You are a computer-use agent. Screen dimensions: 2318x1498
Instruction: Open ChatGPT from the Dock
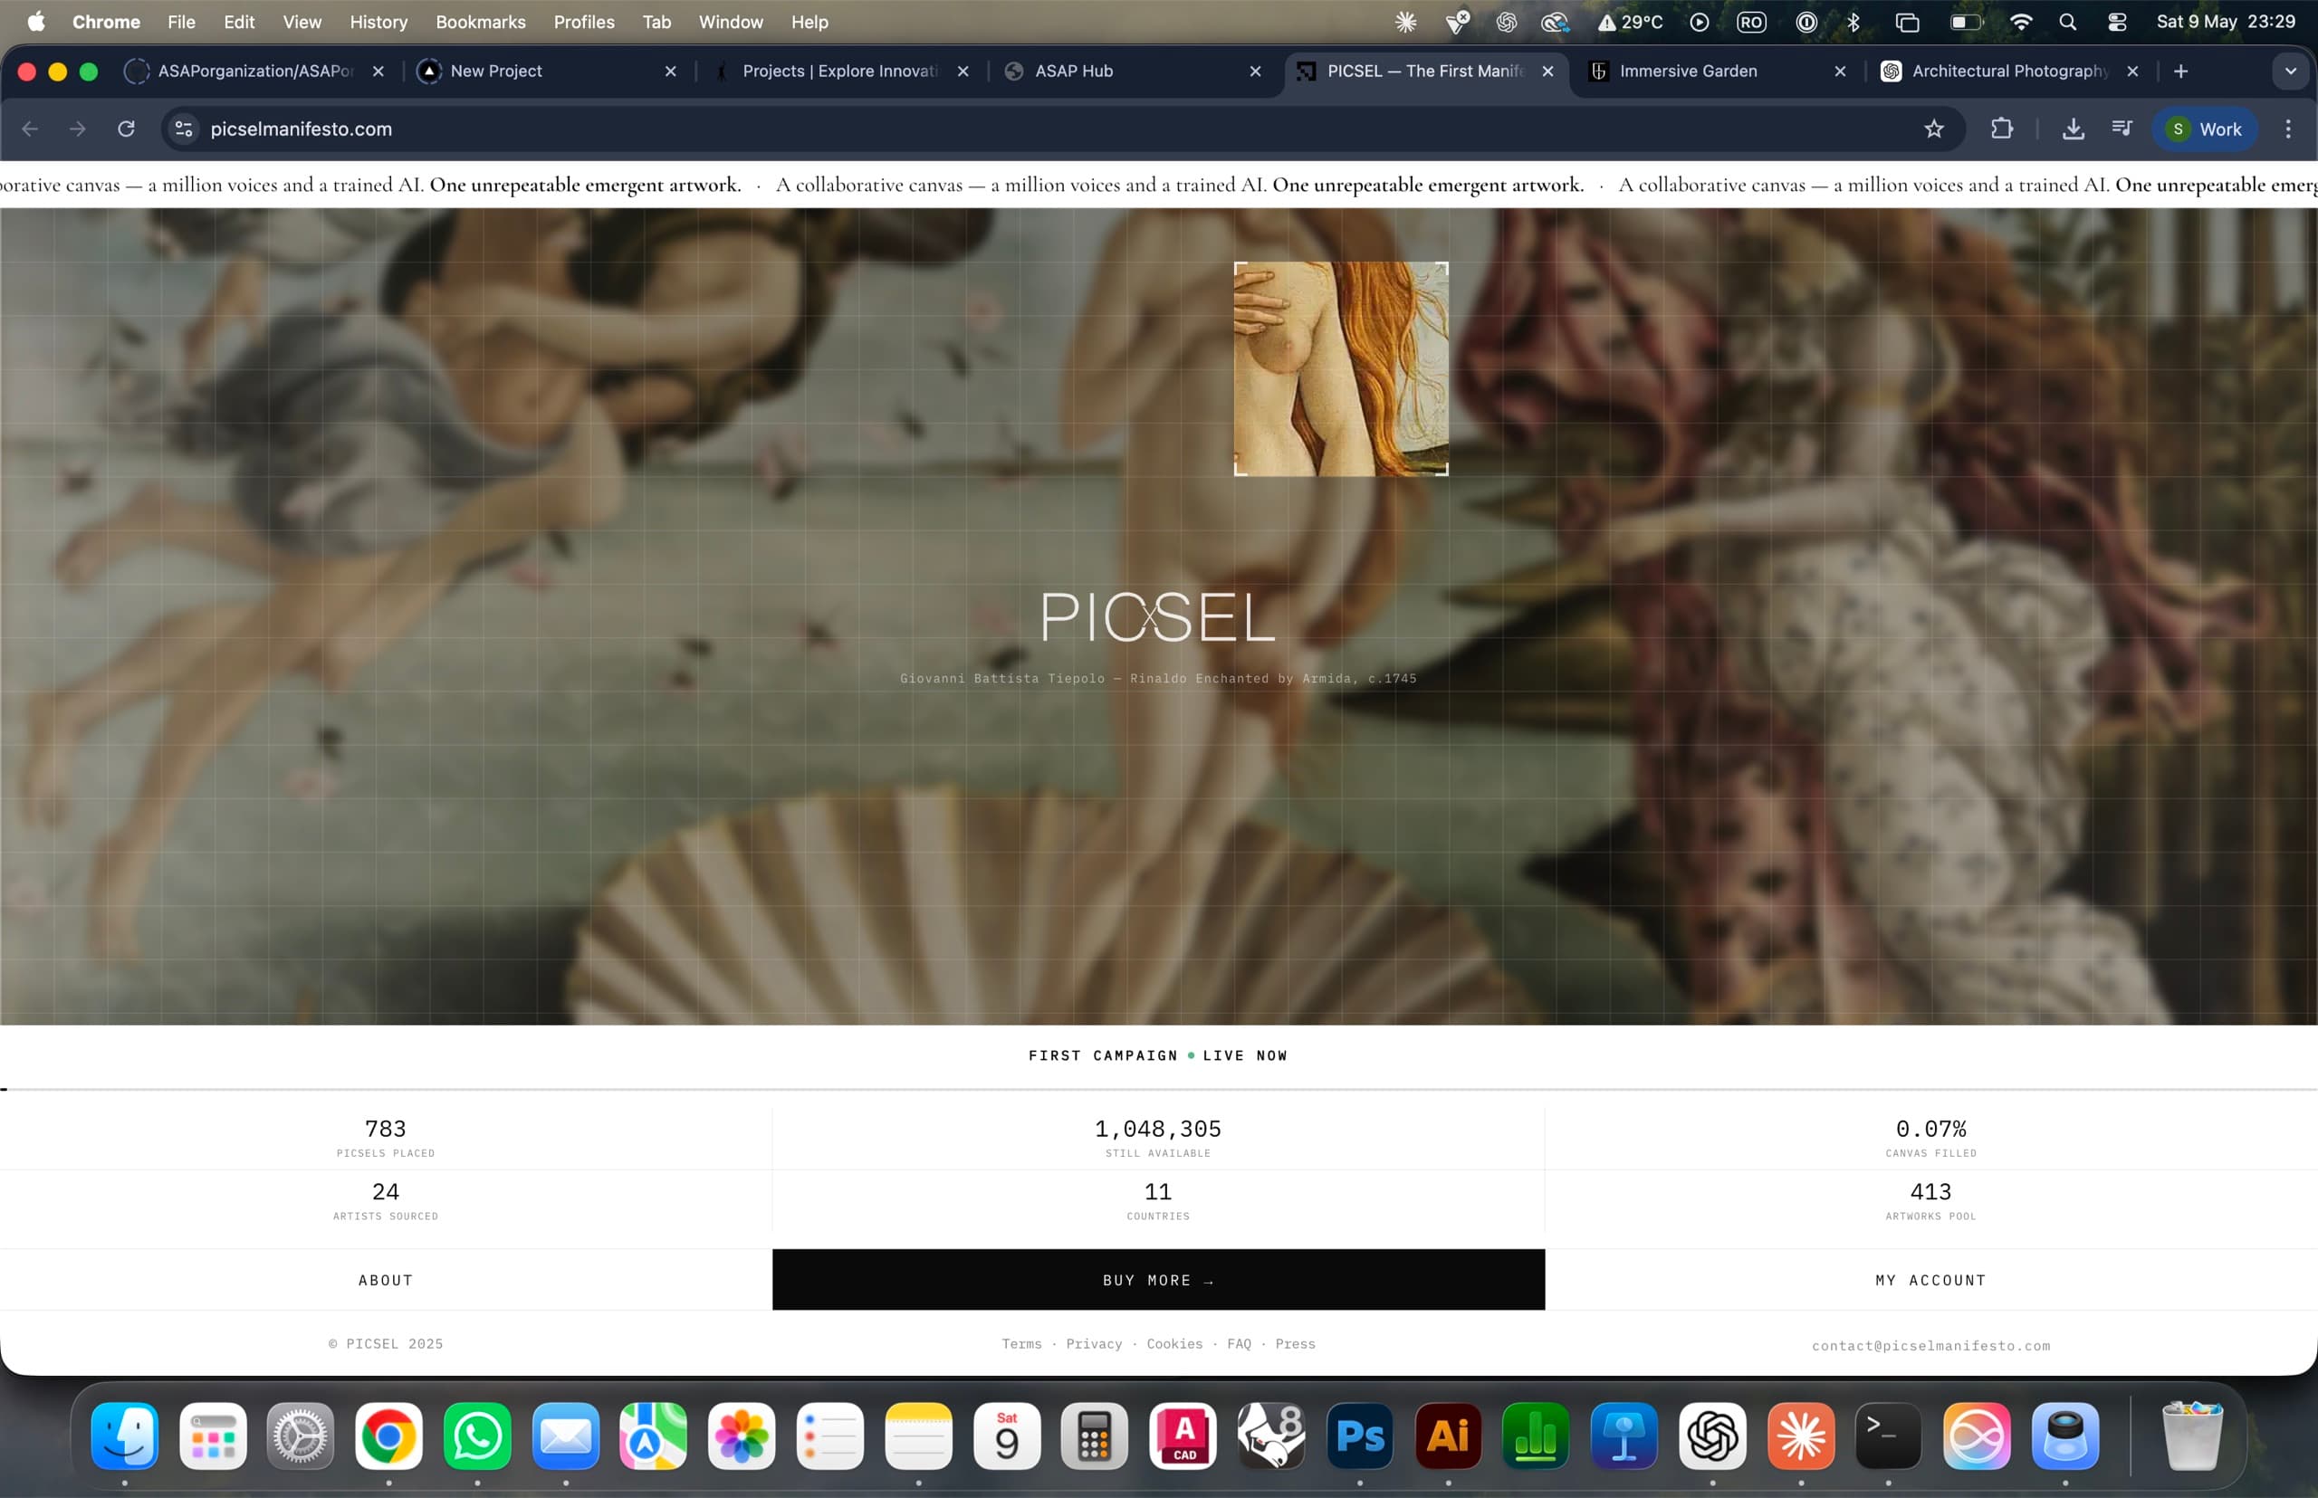pyautogui.click(x=1713, y=1436)
